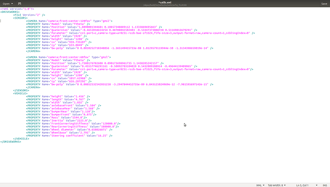Click the Inertia Value="2225.0" line

59,121
